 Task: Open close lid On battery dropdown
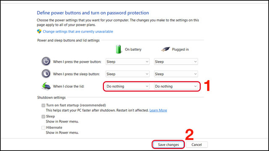pos(127,86)
